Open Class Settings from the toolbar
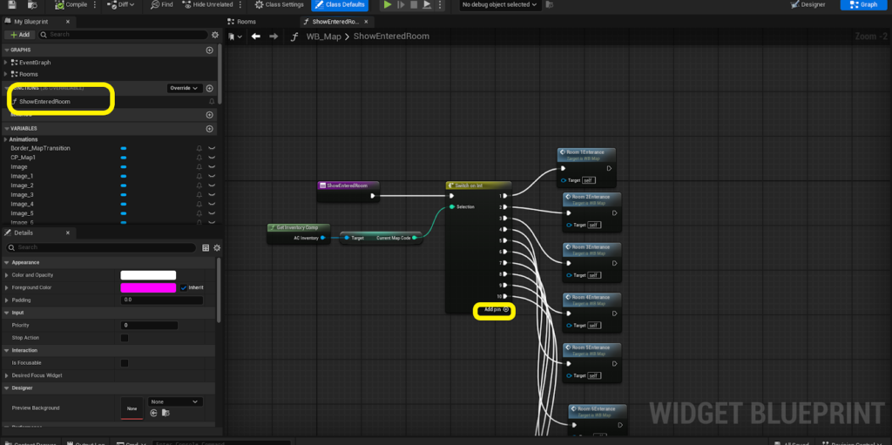 [x=280, y=4]
